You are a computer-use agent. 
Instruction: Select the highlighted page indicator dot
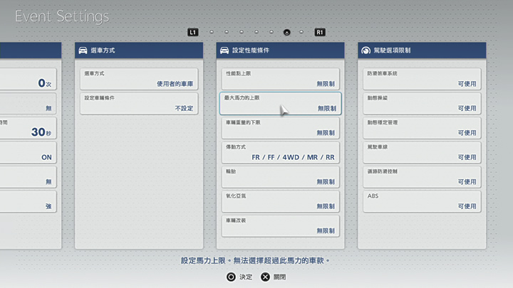click(286, 32)
